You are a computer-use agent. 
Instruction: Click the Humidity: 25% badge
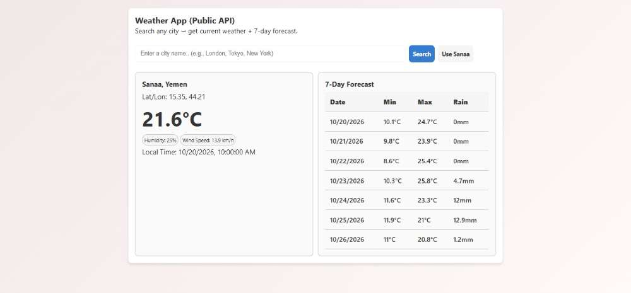point(160,141)
